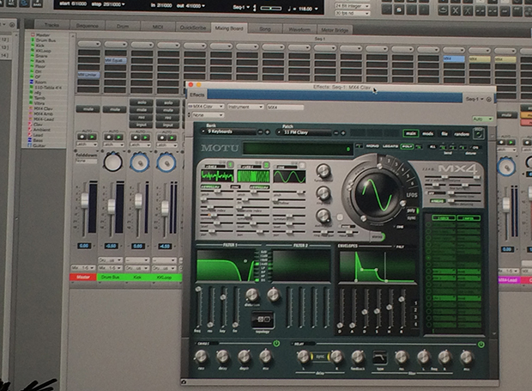Set MX4 voice mode to LEGATO
Viewport: 532px width, 391px height.
click(390, 146)
